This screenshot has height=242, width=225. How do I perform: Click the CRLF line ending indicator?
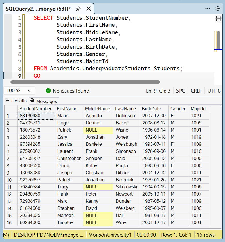(196, 91)
